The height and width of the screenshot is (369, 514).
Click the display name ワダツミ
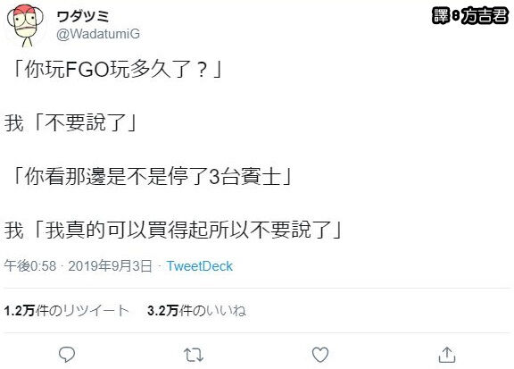coord(82,16)
